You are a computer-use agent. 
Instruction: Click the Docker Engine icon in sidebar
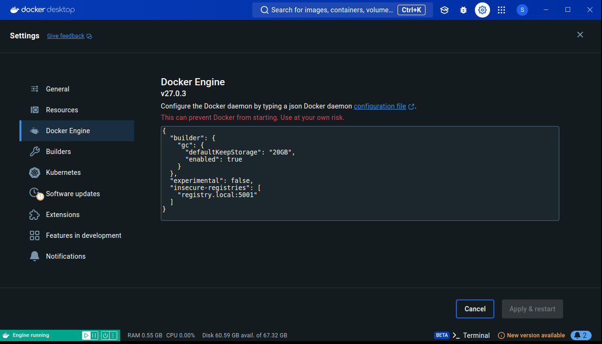click(x=35, y=131)
